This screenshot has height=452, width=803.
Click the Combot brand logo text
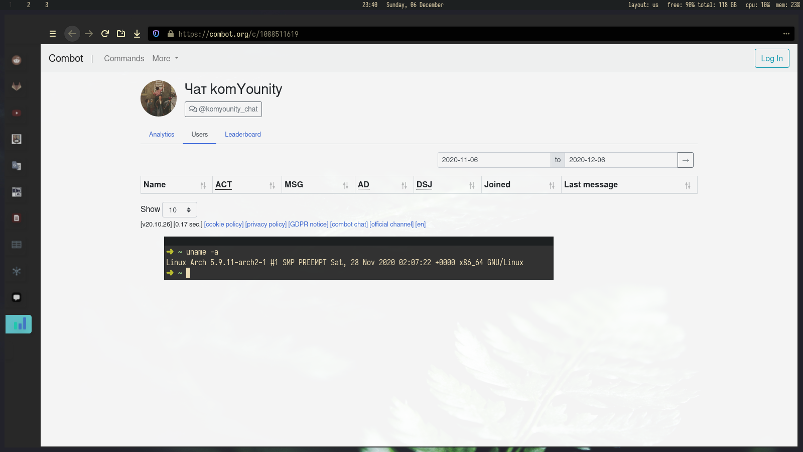(x=66, y=58)
